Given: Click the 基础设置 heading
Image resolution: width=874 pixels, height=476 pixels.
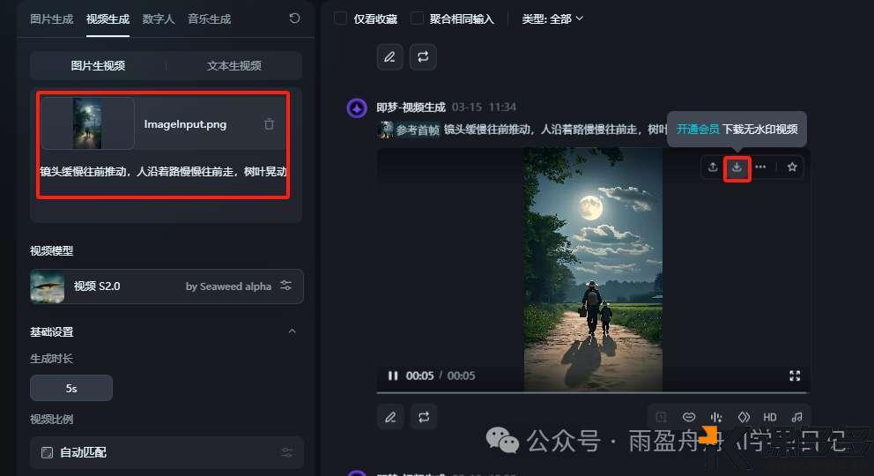Looking at the screenshot, I should pyautogui.click(x=51, y=331).
